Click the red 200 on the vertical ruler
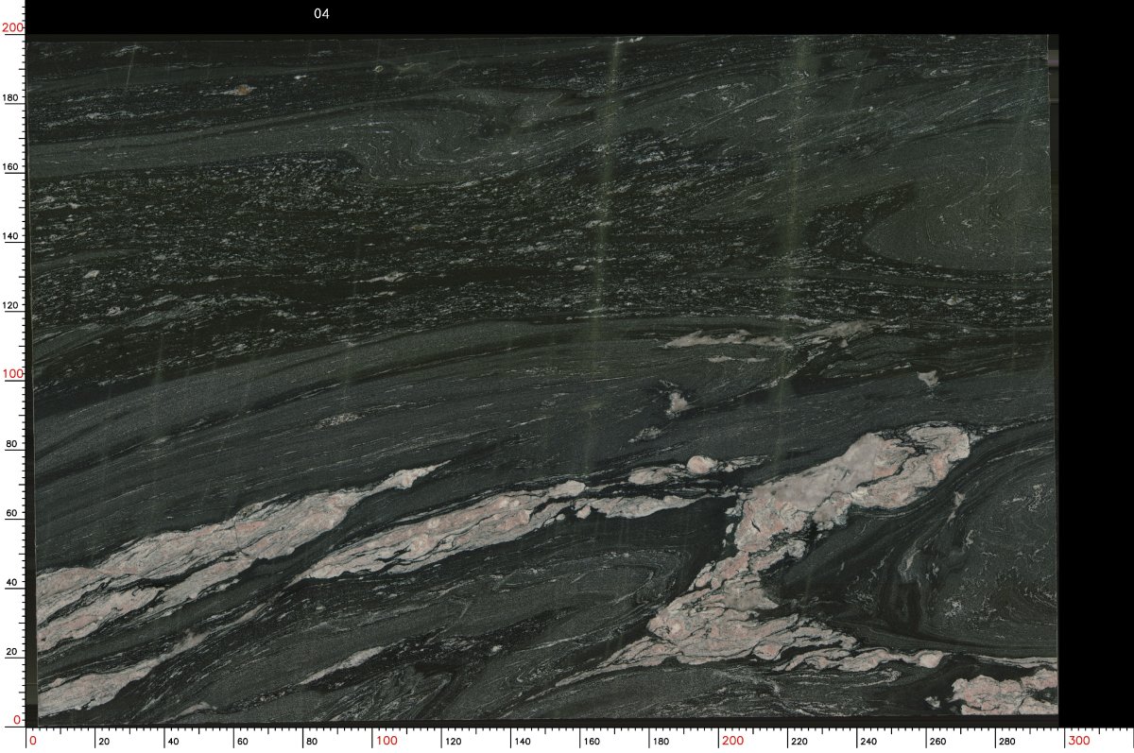Image resolution: width=1134 pixels, height=753 pixels. pos(12,28)
